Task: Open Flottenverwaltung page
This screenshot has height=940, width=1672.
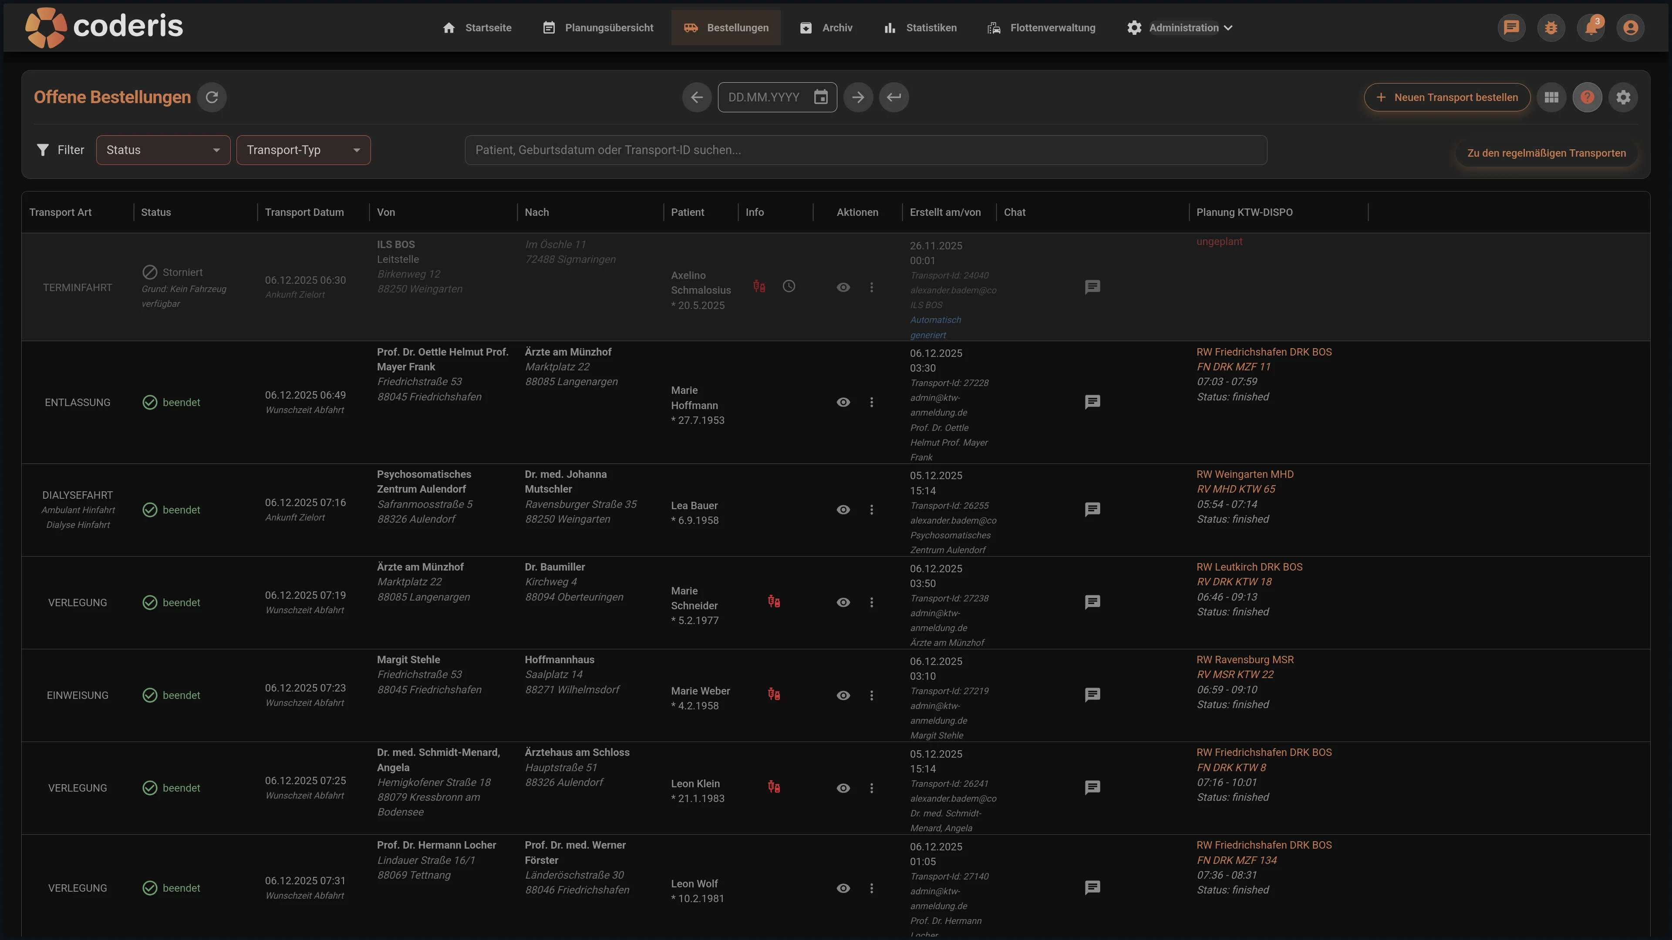Action: [x=1041, y=28]
